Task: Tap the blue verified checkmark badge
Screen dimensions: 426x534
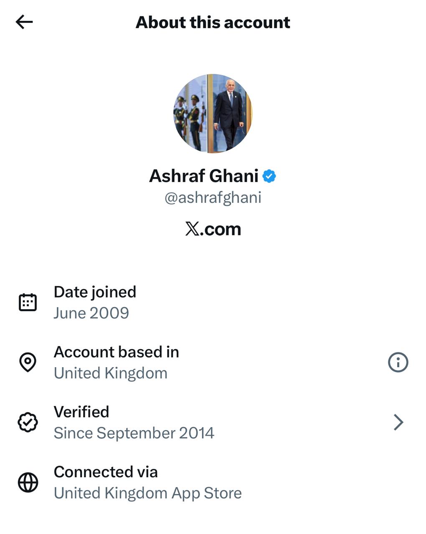Action: click(269, 176)
